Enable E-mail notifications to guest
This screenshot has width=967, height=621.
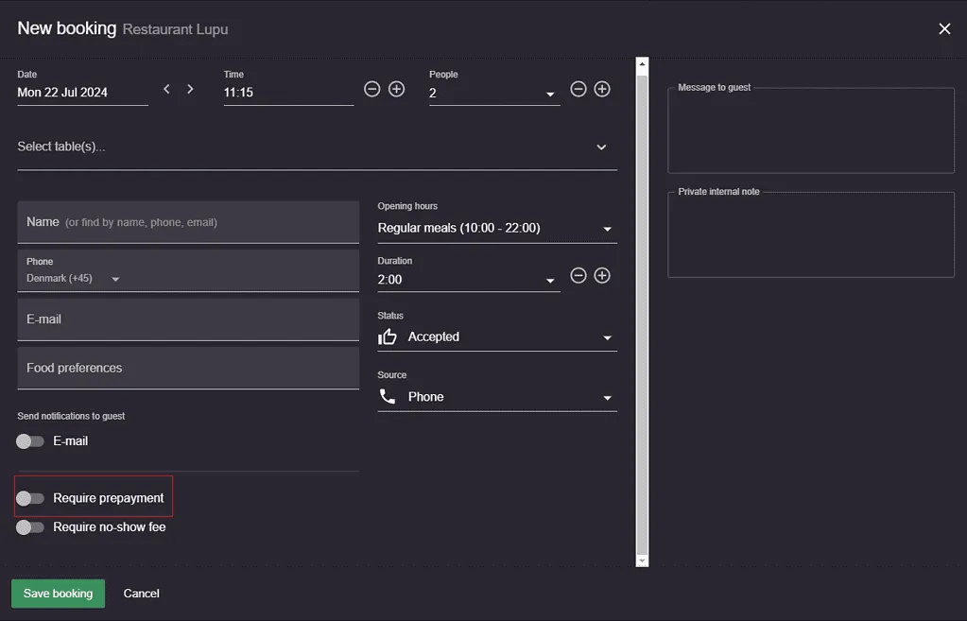(30, 440)
